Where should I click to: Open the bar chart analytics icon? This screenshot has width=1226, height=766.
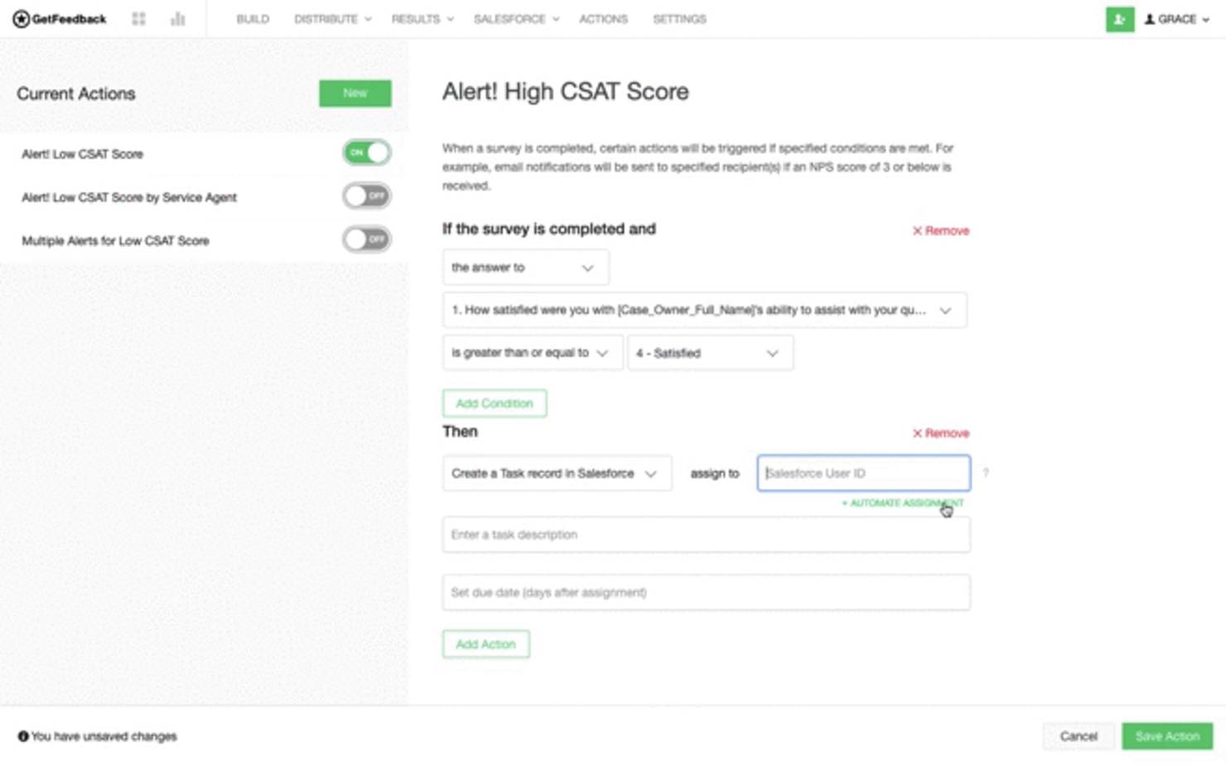click(177, 19)
